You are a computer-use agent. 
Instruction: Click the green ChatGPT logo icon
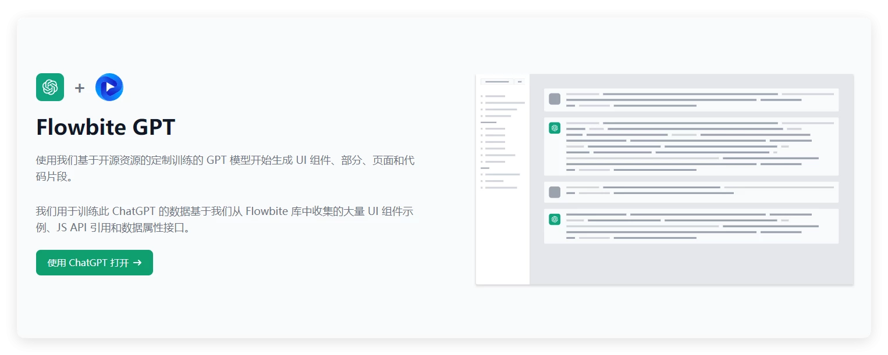point(50,87)
